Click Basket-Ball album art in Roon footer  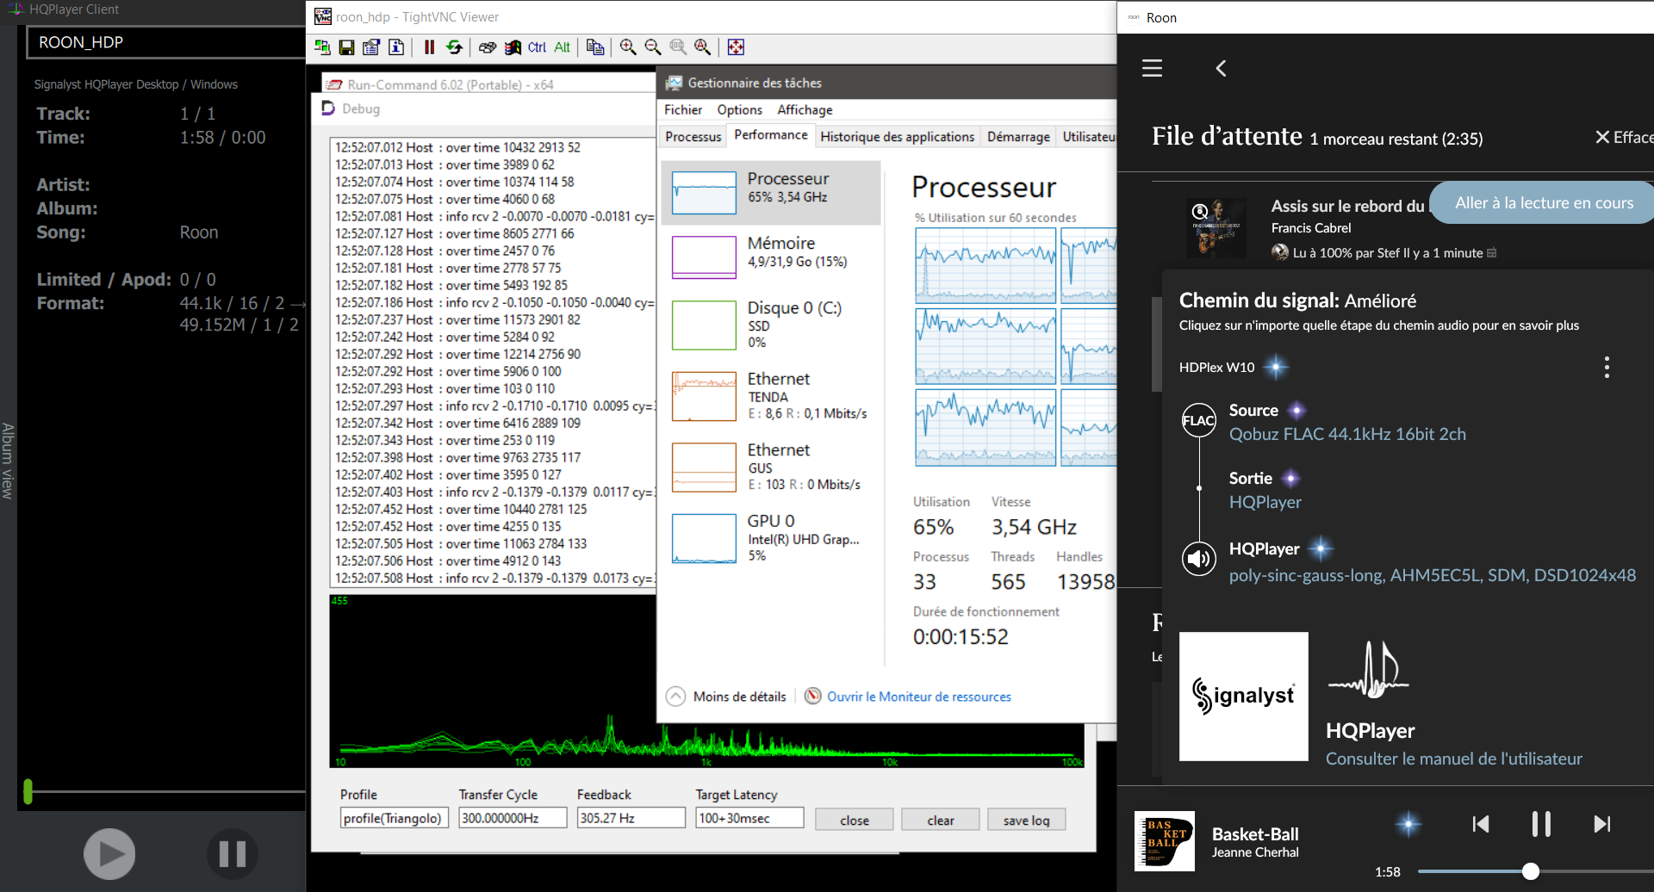[1164, 841]
